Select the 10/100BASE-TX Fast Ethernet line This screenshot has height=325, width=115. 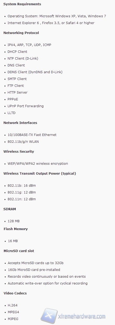32,135
